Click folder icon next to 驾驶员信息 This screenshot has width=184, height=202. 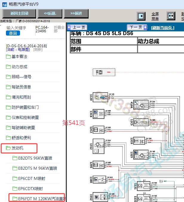(8, 87)
